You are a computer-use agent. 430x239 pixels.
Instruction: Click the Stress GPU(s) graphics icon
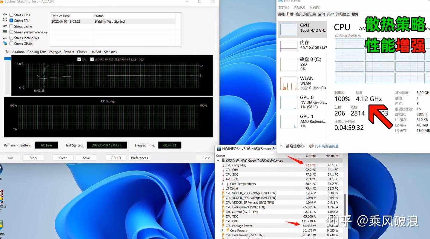4,44
